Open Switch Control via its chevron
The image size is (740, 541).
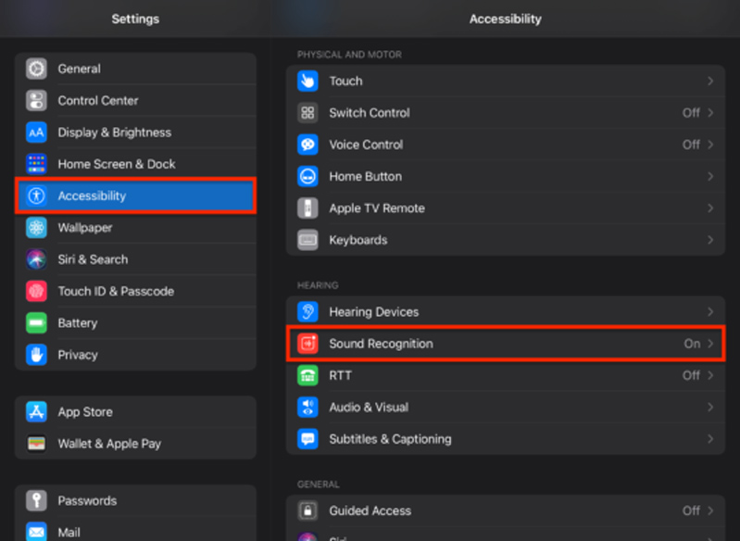coord(710,113)
